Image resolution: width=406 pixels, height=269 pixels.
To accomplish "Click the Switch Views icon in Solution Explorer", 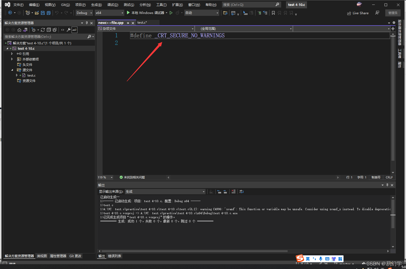I will (x=25, y=30).
